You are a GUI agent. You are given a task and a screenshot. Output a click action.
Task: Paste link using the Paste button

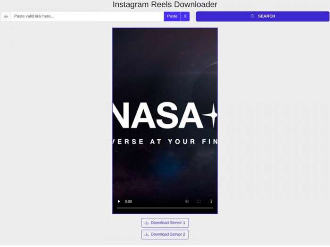point(172,16)
